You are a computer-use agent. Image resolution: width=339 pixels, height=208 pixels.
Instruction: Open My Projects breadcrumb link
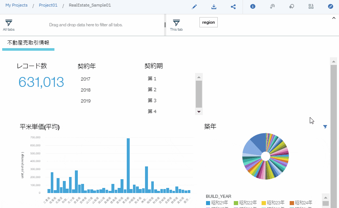[16, 5]
